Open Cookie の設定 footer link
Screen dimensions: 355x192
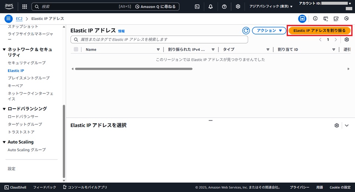pos(340,187)
